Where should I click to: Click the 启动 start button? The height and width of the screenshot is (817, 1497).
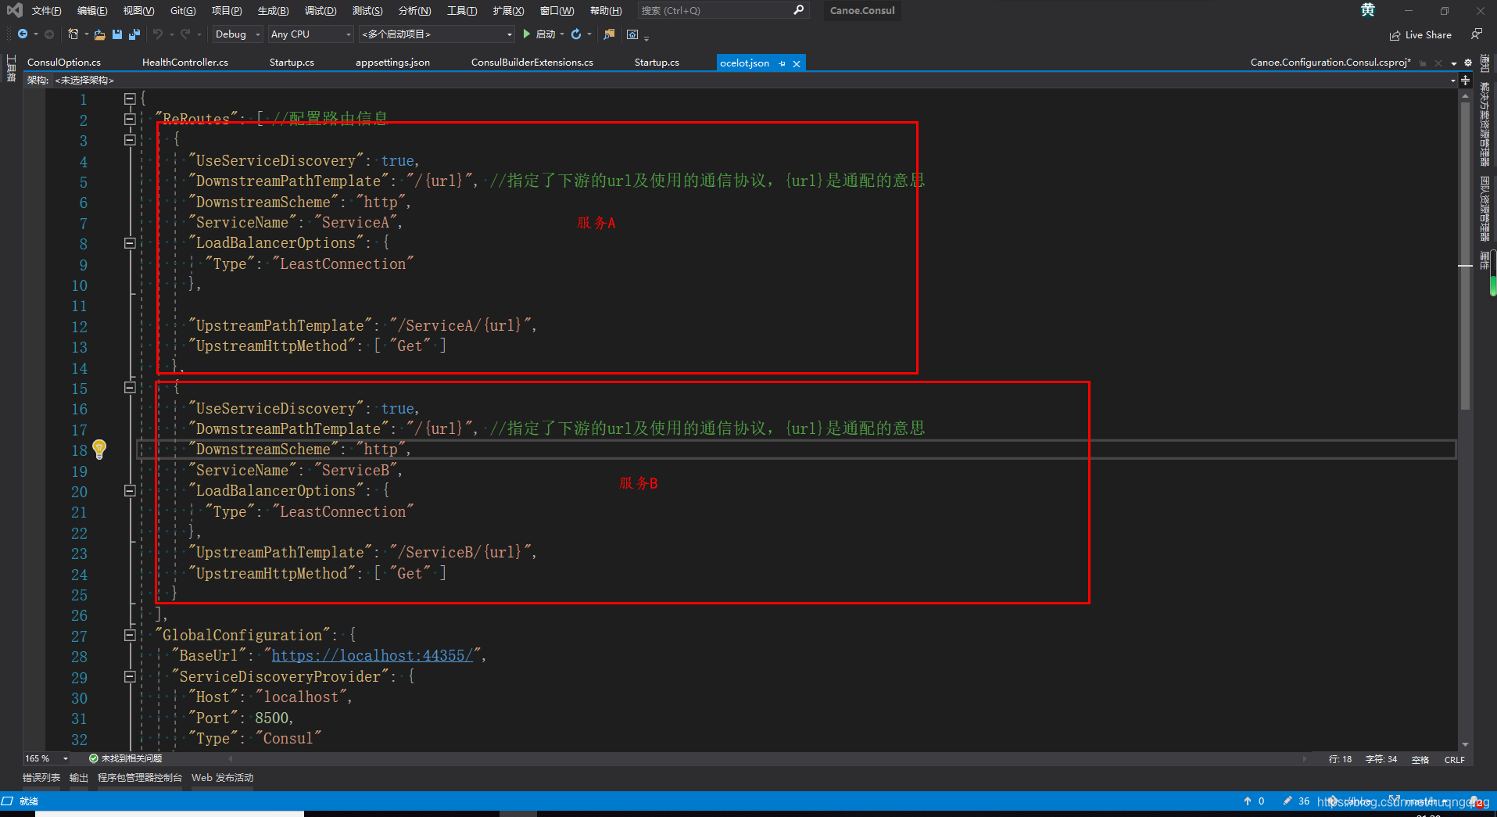(x=539, y=34)
